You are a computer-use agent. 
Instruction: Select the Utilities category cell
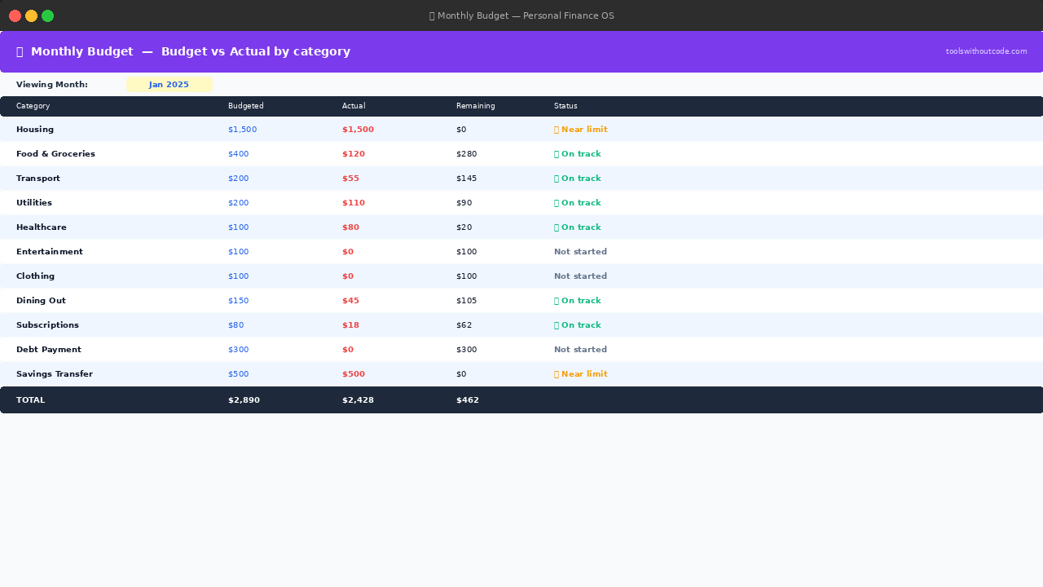pos(34,203)
